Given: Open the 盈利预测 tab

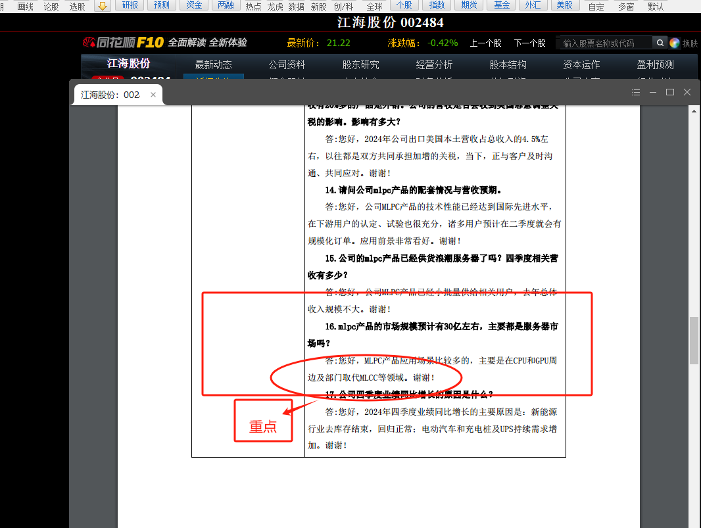Looking at the screenshot, I should point(655,65).
